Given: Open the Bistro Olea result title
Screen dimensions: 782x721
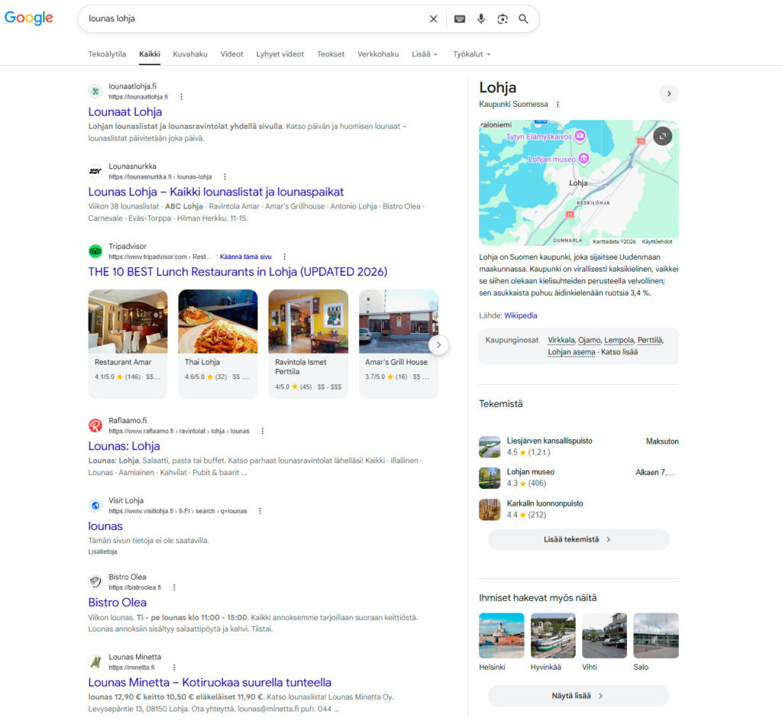Looking at the screenshot, I should (x=117, y=603).
